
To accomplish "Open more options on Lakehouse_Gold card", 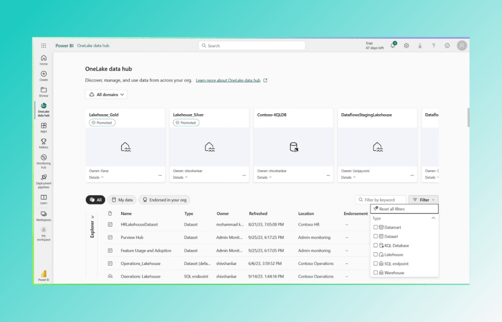I will (x=160, y=175).
